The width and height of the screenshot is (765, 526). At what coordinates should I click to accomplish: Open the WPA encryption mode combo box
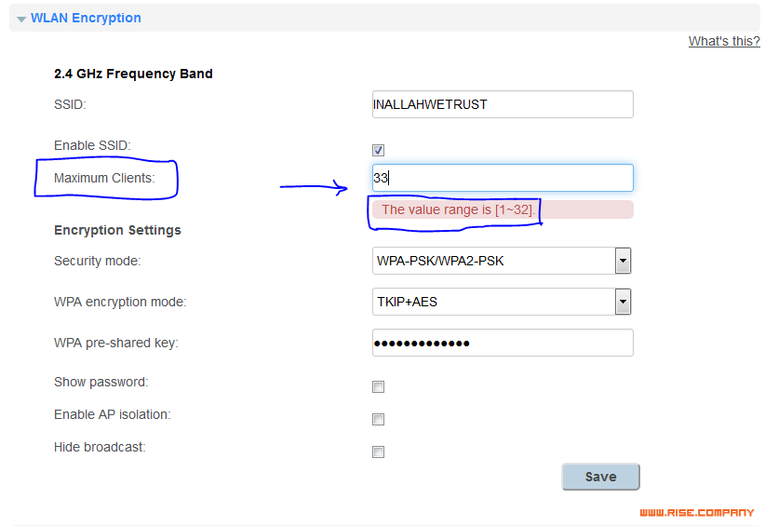(x=502, y=302)
